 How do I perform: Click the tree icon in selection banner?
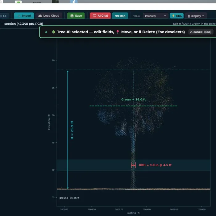click(x=53, y=32)
